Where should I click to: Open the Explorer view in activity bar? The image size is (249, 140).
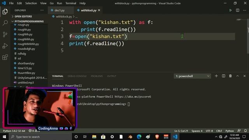(x=5, y=12)
